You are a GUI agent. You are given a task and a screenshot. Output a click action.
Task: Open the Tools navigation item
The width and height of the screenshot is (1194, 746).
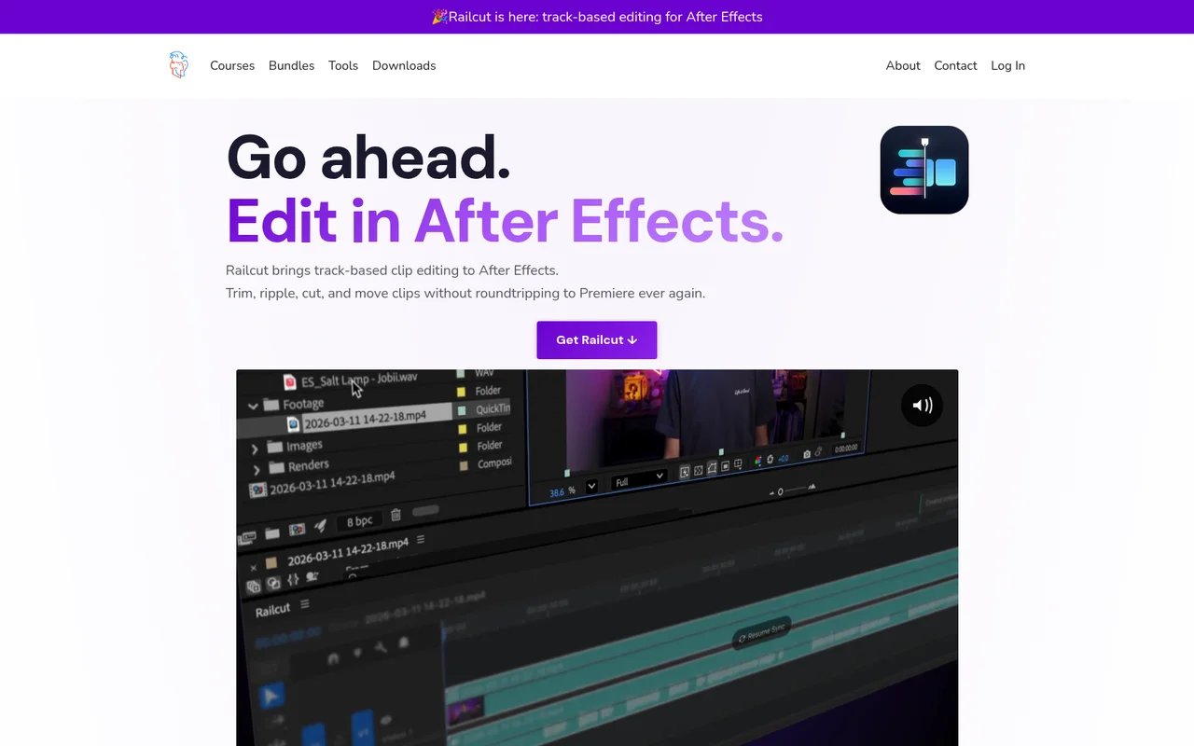343,65
